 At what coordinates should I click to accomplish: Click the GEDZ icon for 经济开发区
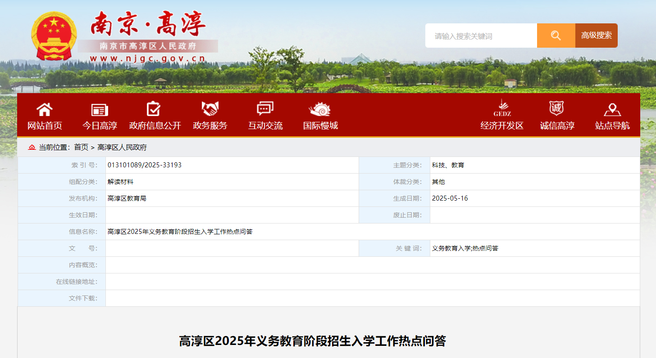point(502,108)
